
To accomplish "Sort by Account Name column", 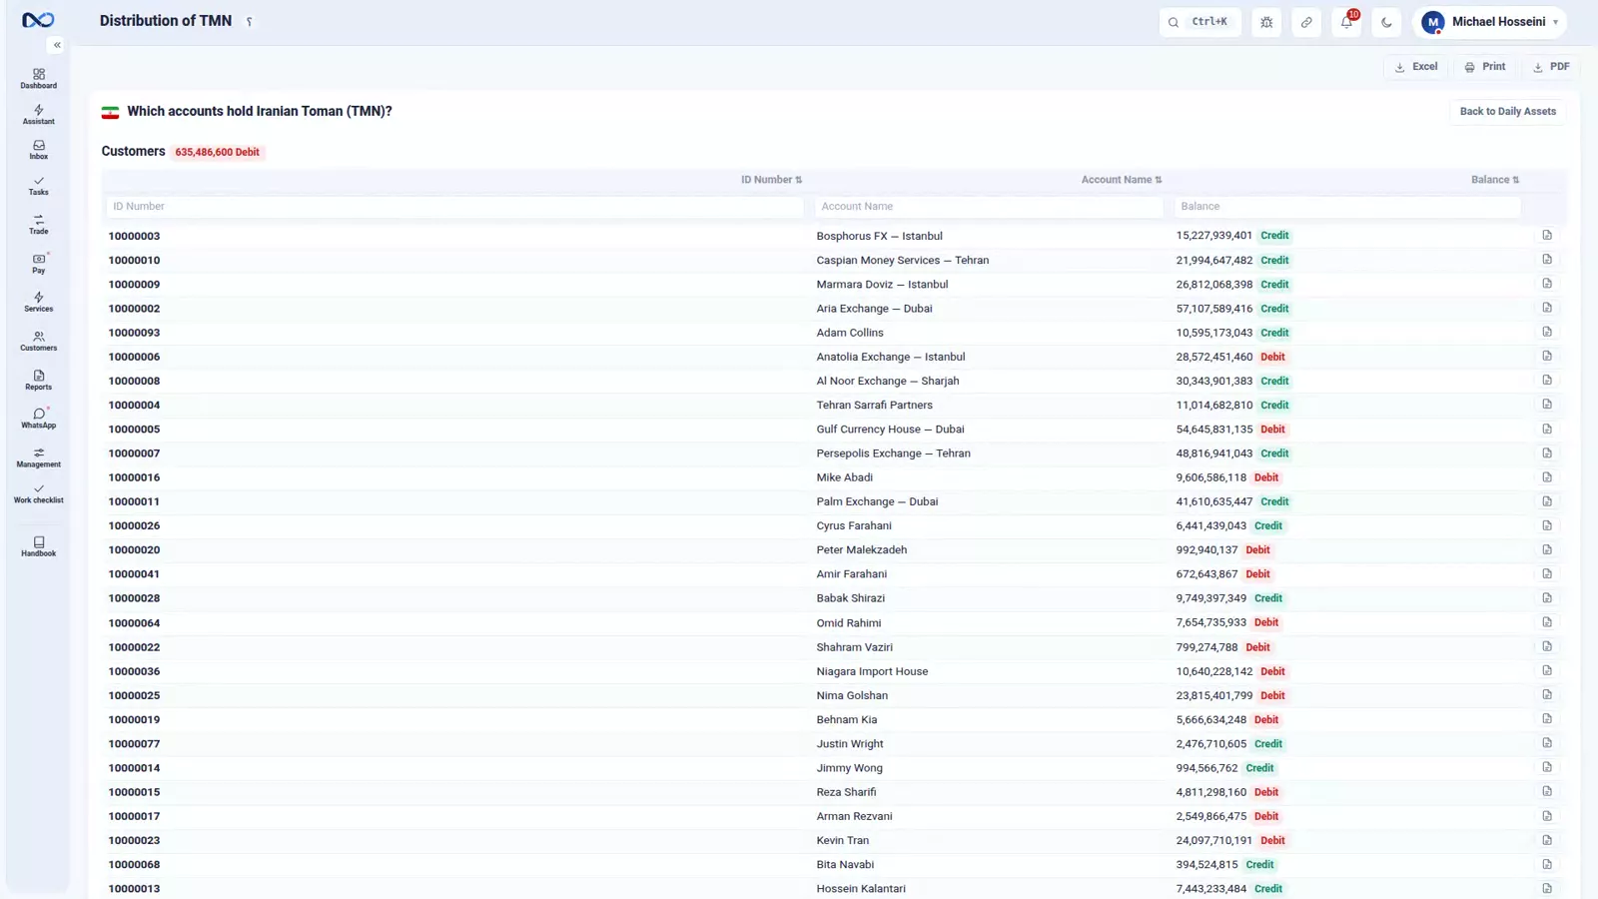I will 1121,180.
